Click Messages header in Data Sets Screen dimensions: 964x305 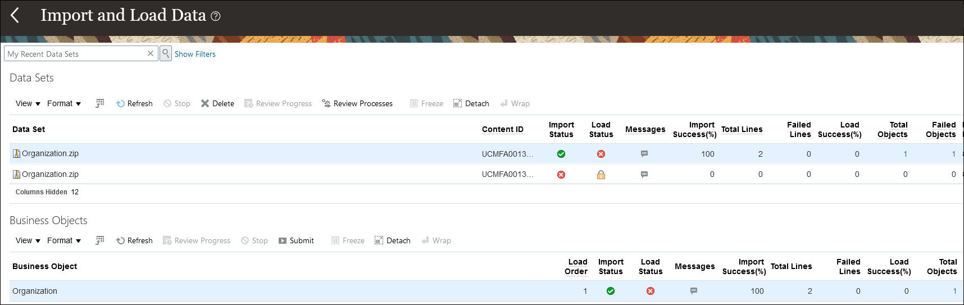645,129
